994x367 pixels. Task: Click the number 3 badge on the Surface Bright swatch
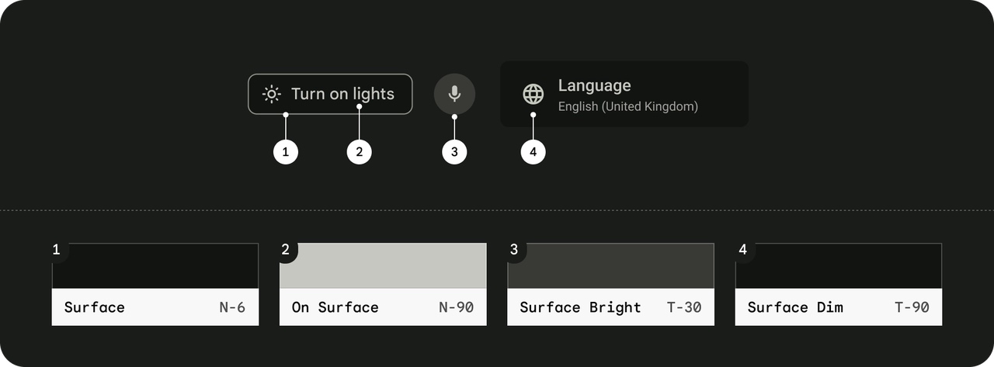click(514, 250)
